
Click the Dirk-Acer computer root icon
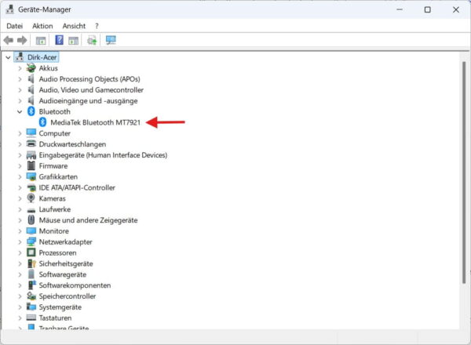coord(20,57)
